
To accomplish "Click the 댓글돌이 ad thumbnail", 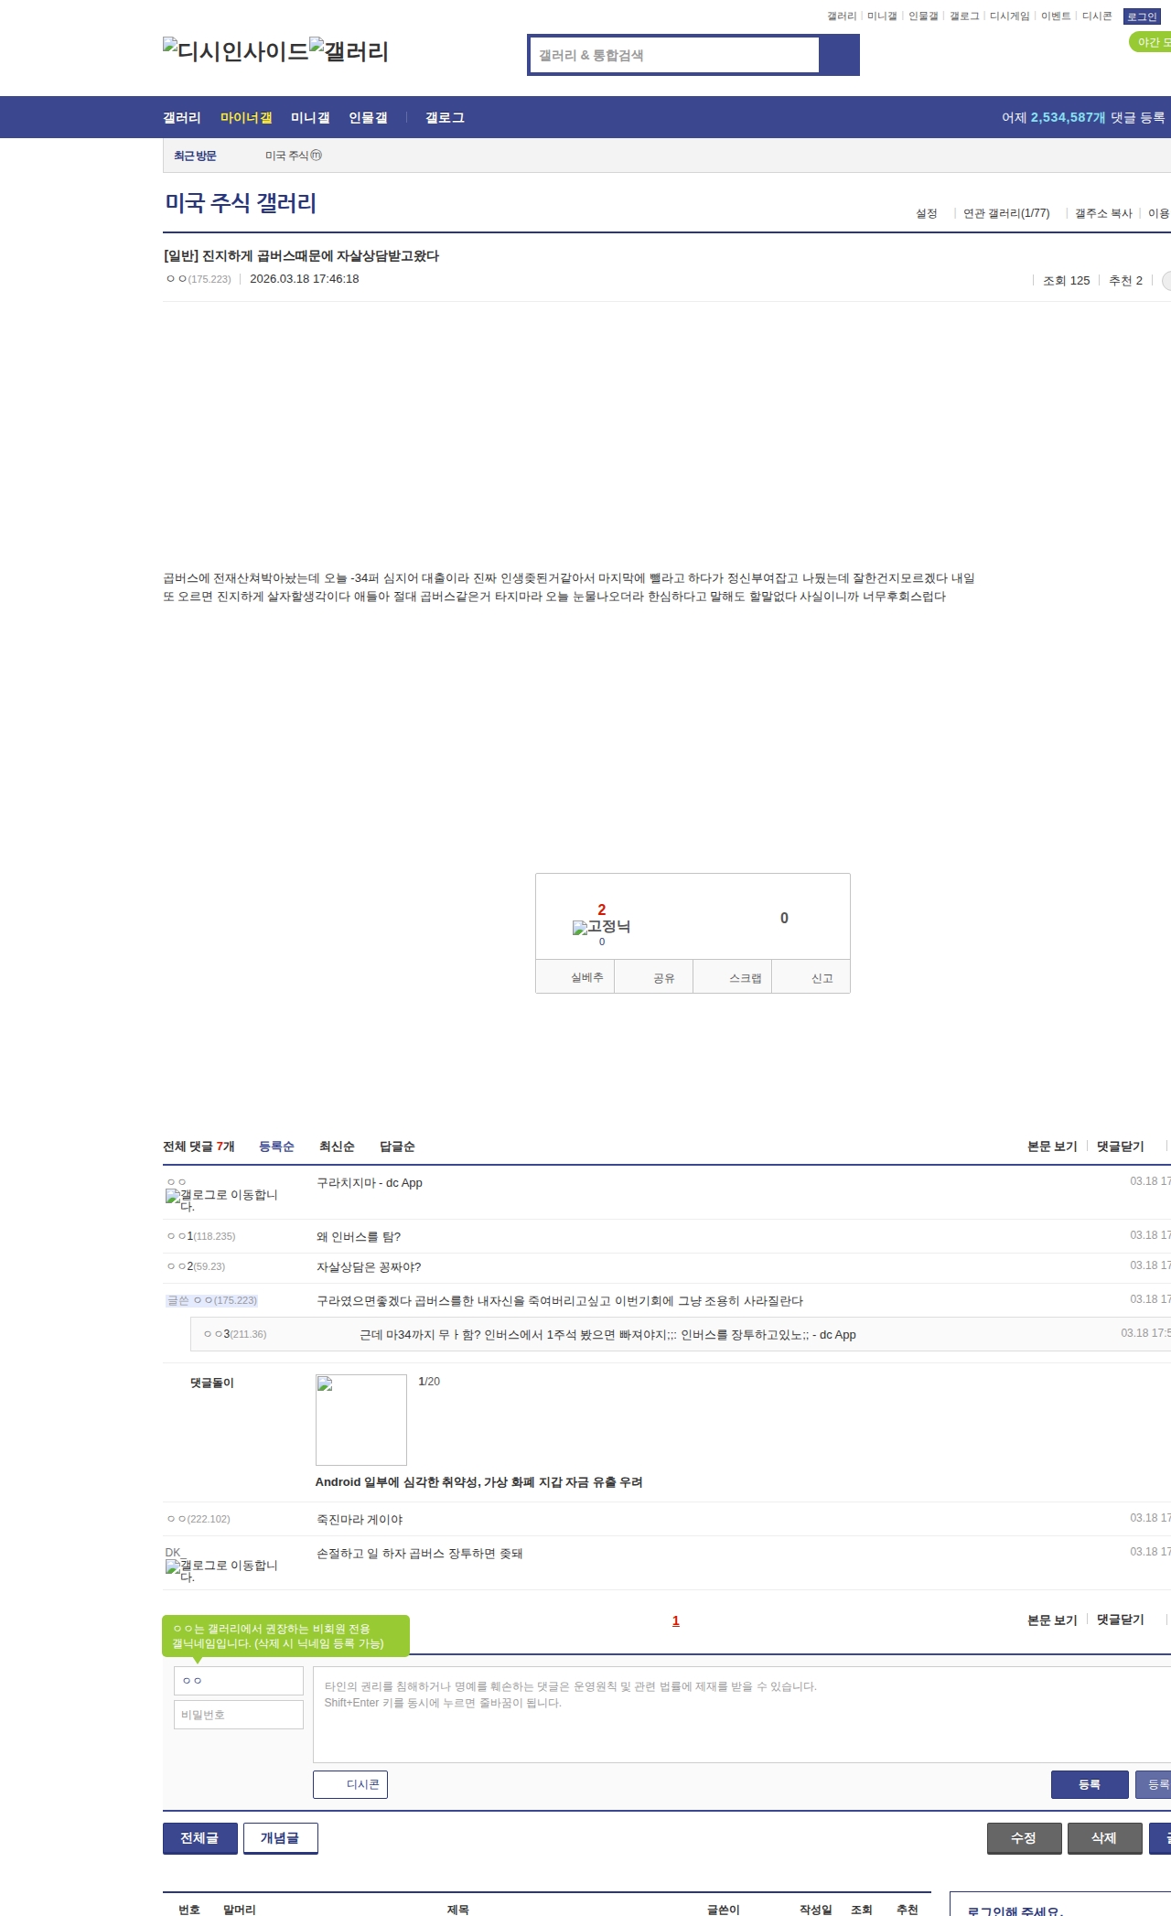I will (x=360, y=1419).
